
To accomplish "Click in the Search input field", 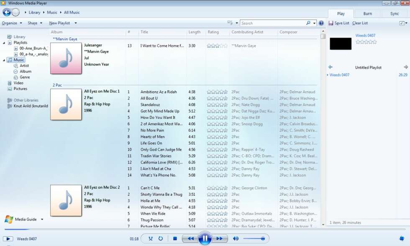I will pos(273,23).
